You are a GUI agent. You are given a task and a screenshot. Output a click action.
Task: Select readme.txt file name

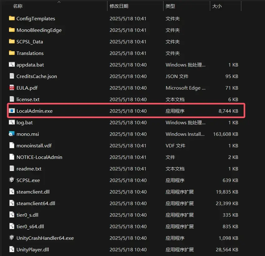pyautogui.click(x=29, y=169)
